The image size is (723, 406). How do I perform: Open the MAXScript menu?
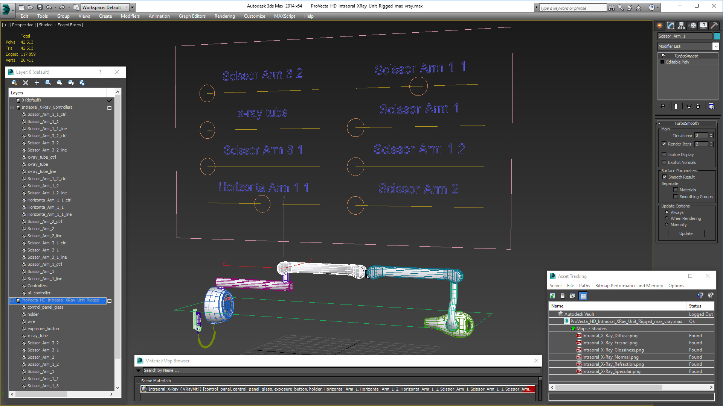[x=284, y=16]
